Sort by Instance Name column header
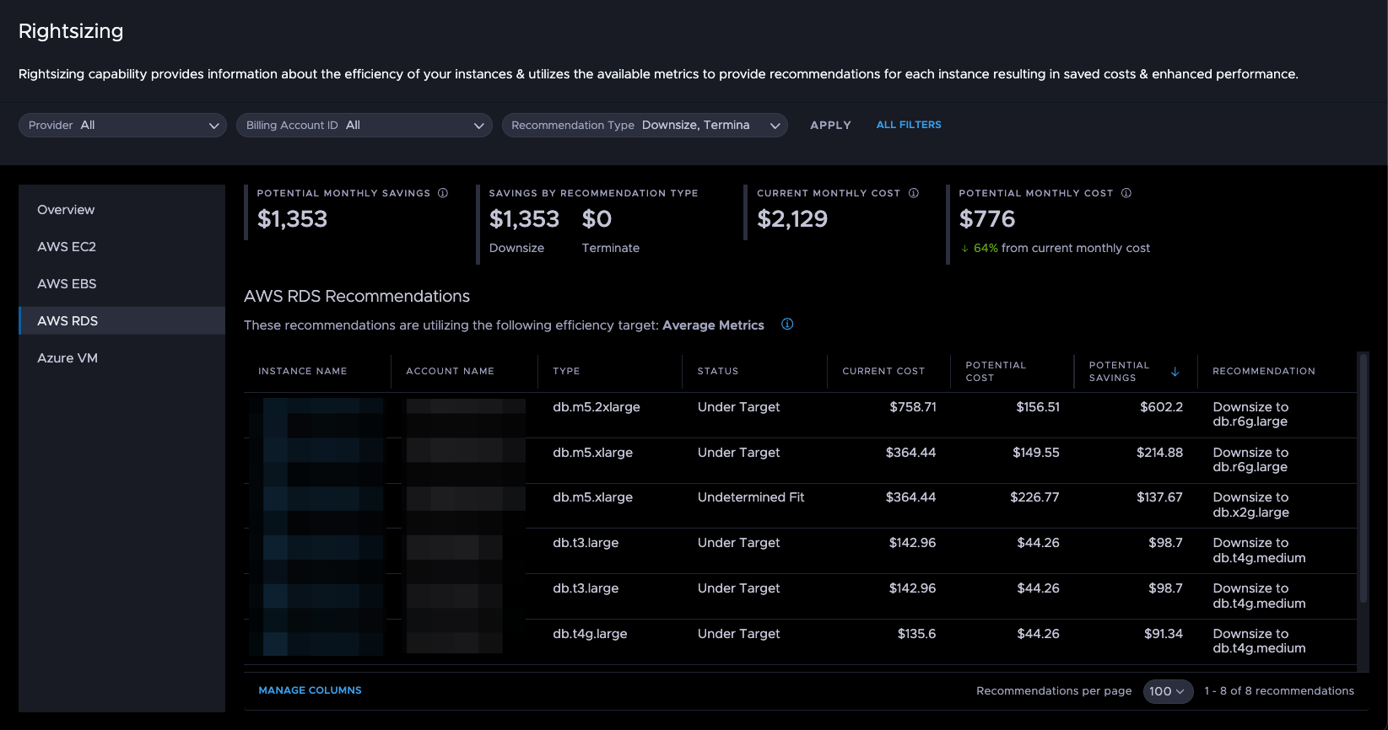Screen dimensions: 1388x730 pos(302,371)
